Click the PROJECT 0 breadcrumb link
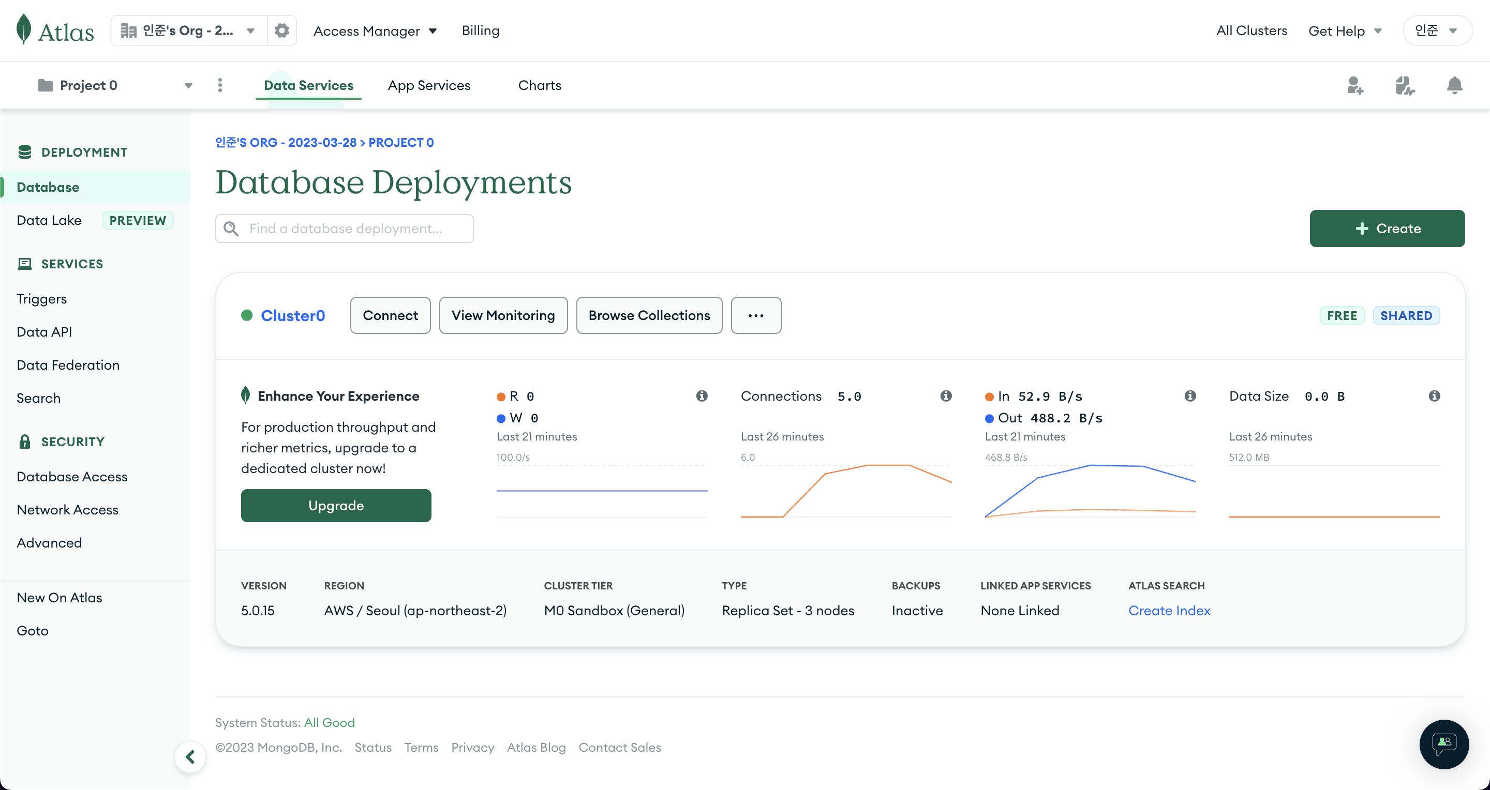This screenshot has width=1490, height=790. pyautogui.click(x=401, y=142)
